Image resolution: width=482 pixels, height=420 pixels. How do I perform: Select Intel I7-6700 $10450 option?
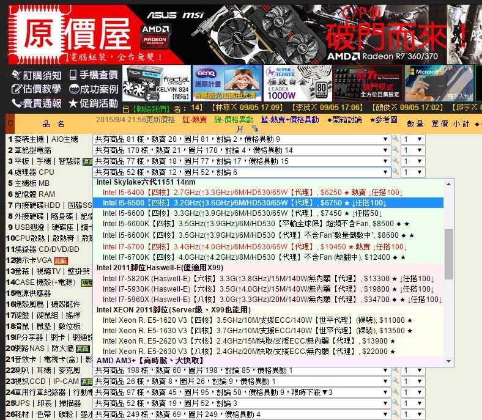coord(268,247)
